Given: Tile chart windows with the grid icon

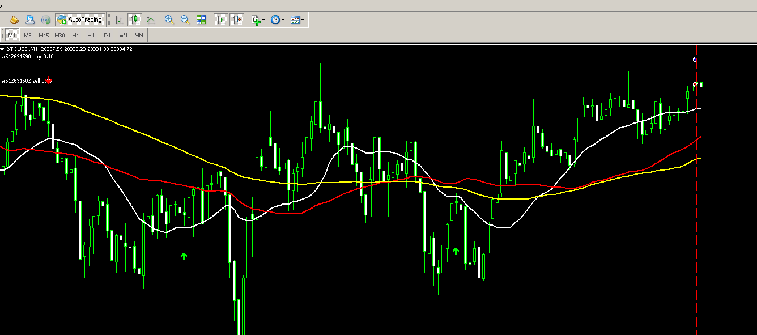Looking at the screenshot, I should point(201,20).
